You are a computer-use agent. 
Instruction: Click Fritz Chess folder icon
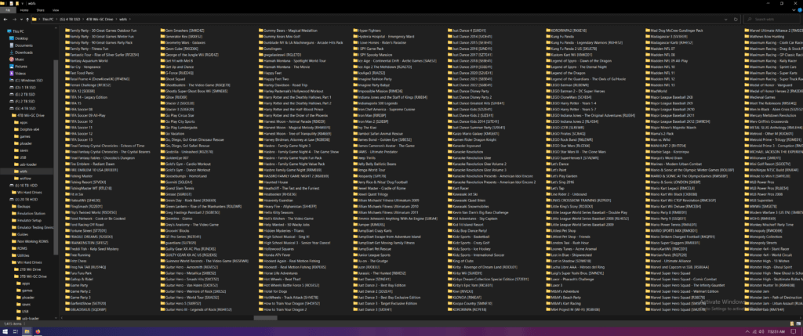pyautogui.click(x=67, y=261)
